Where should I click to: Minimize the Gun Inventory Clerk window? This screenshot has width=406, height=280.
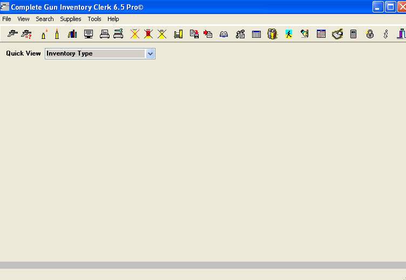pyautogui.click(x=378, y=7)
